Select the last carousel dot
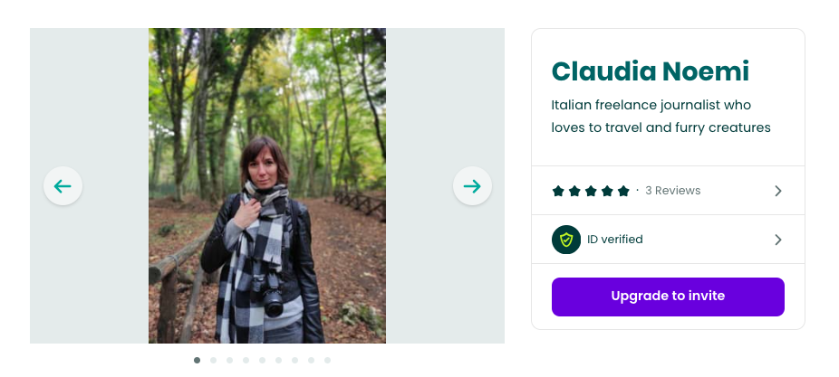Viewport: 839px width, 377px height. (327, 360)
